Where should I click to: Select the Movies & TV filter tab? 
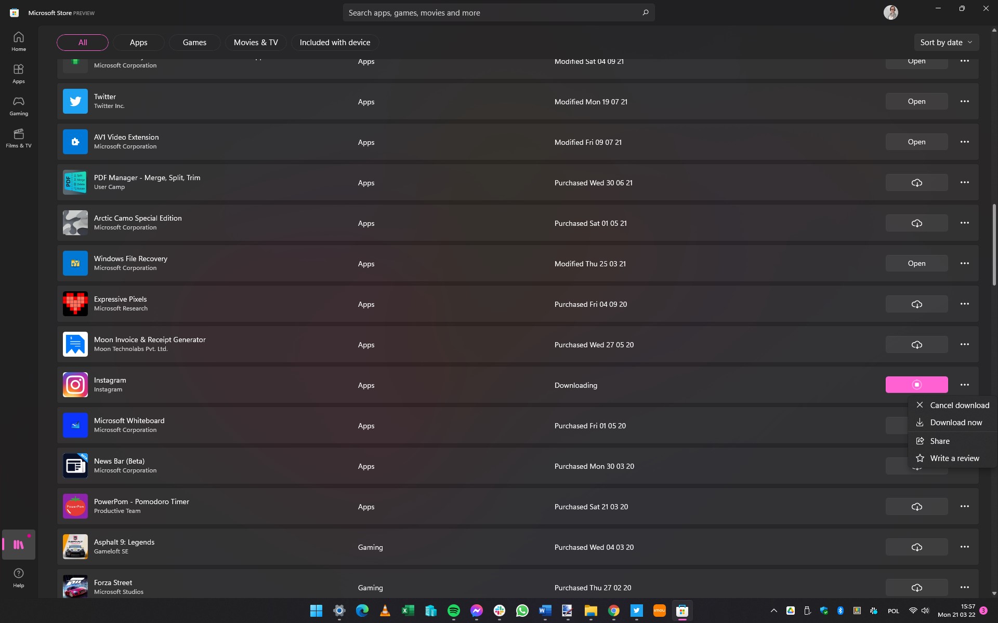[256, 43]
